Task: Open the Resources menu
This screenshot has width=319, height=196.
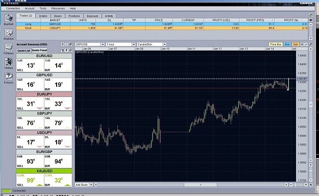Action: (x=58, y=9)
